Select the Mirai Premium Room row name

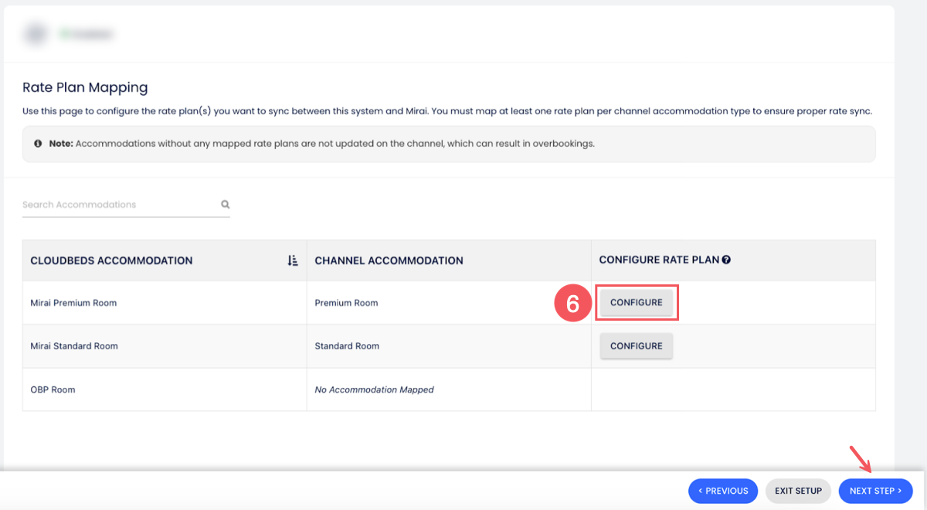click(x=73, y=303)
